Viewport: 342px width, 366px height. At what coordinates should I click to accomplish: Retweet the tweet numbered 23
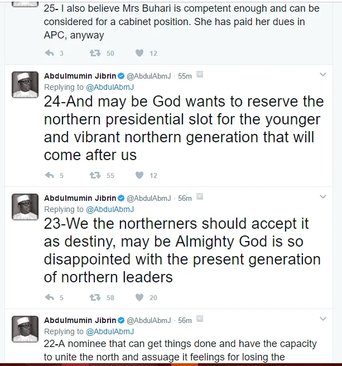click(95, 297)
